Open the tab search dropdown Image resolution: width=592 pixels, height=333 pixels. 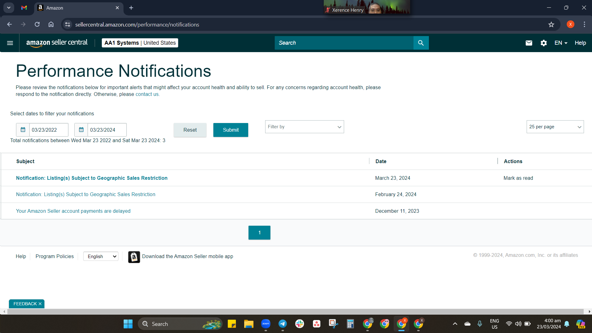[x=9, y=8]
